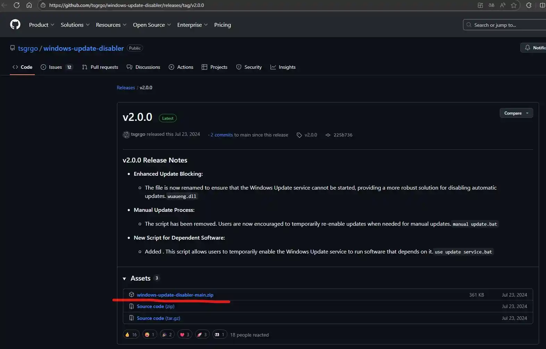
Task: Collapse the Assets section
Action: pyautogui.click(x=125, y=279)
